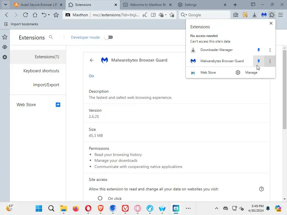
Task: Search extensions with the magnifier icon
Action: pyautogui.click(x=51, y=37)
